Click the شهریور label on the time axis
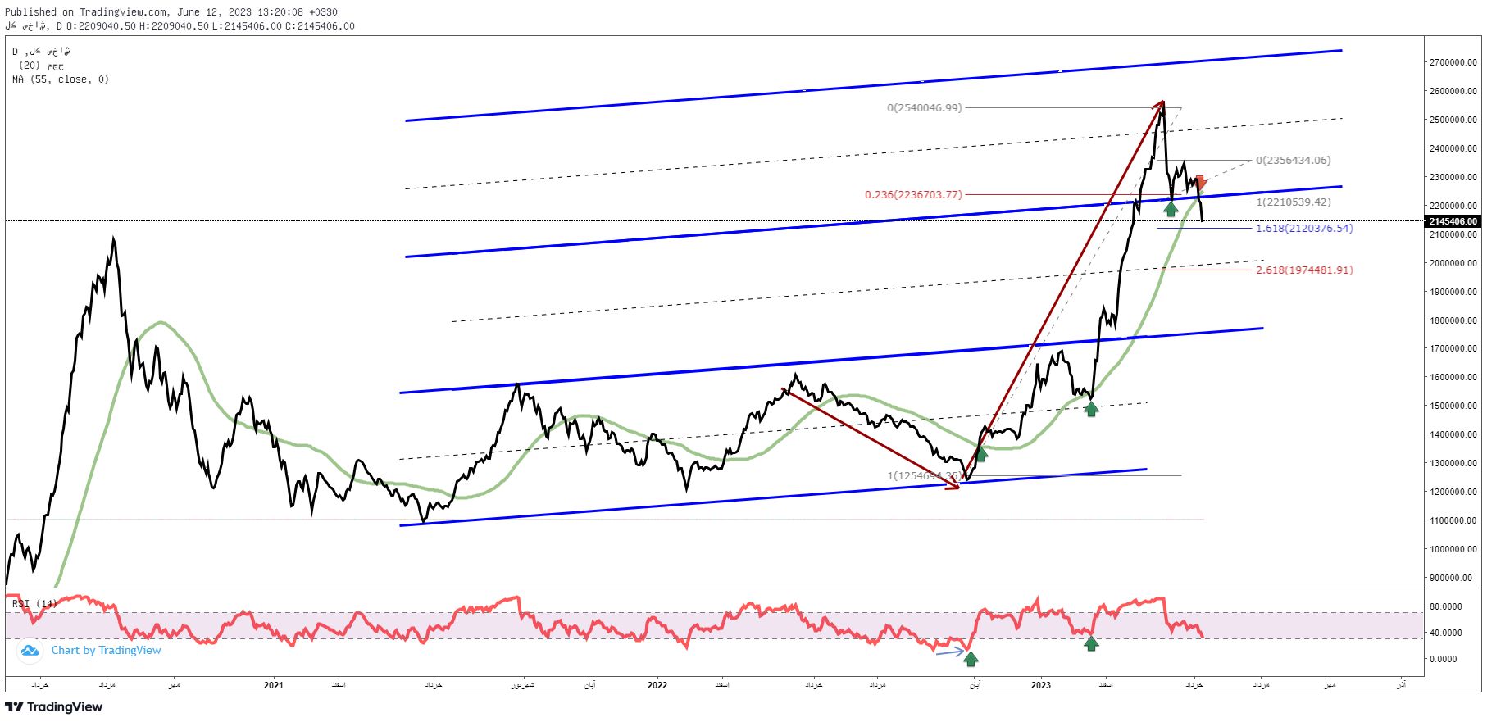Image resolution: width=1487 pixels, height=722 pixels. (x=522, y=684)
